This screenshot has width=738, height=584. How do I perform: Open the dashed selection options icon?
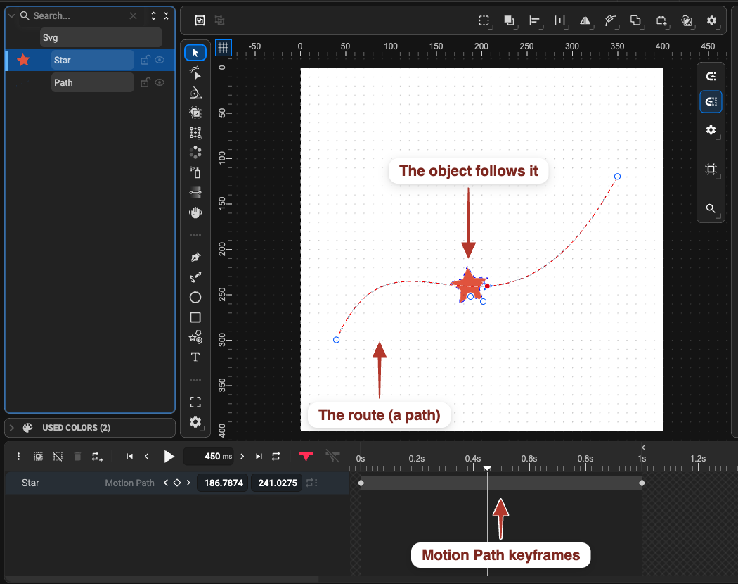[x=484, y=20]
